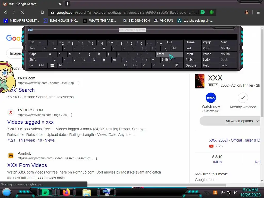Click the bookmark icon beside address bar
264x198 pixels.
click(42, 12)
